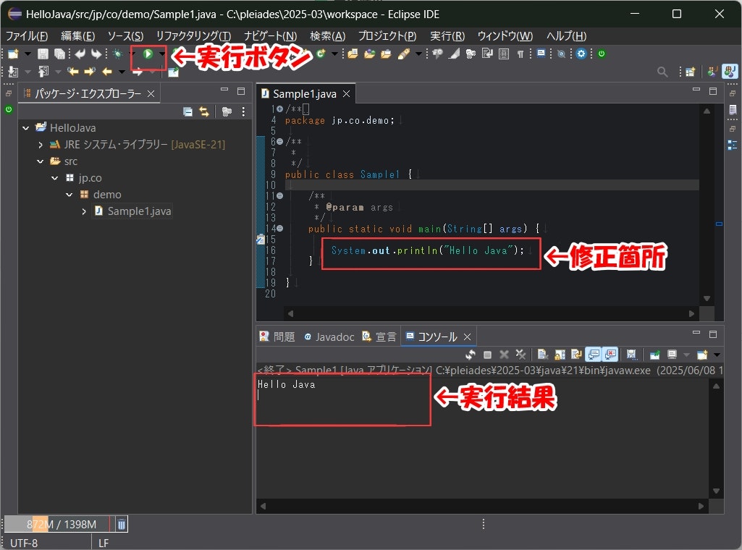
Task: Click Pin Console icon
Action: click(655, 354)
